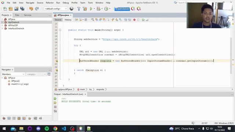This screenshot has height=132, width=235.
Task: Click the first multicolor hexagon toolbar icon
Action: (133, 9)
